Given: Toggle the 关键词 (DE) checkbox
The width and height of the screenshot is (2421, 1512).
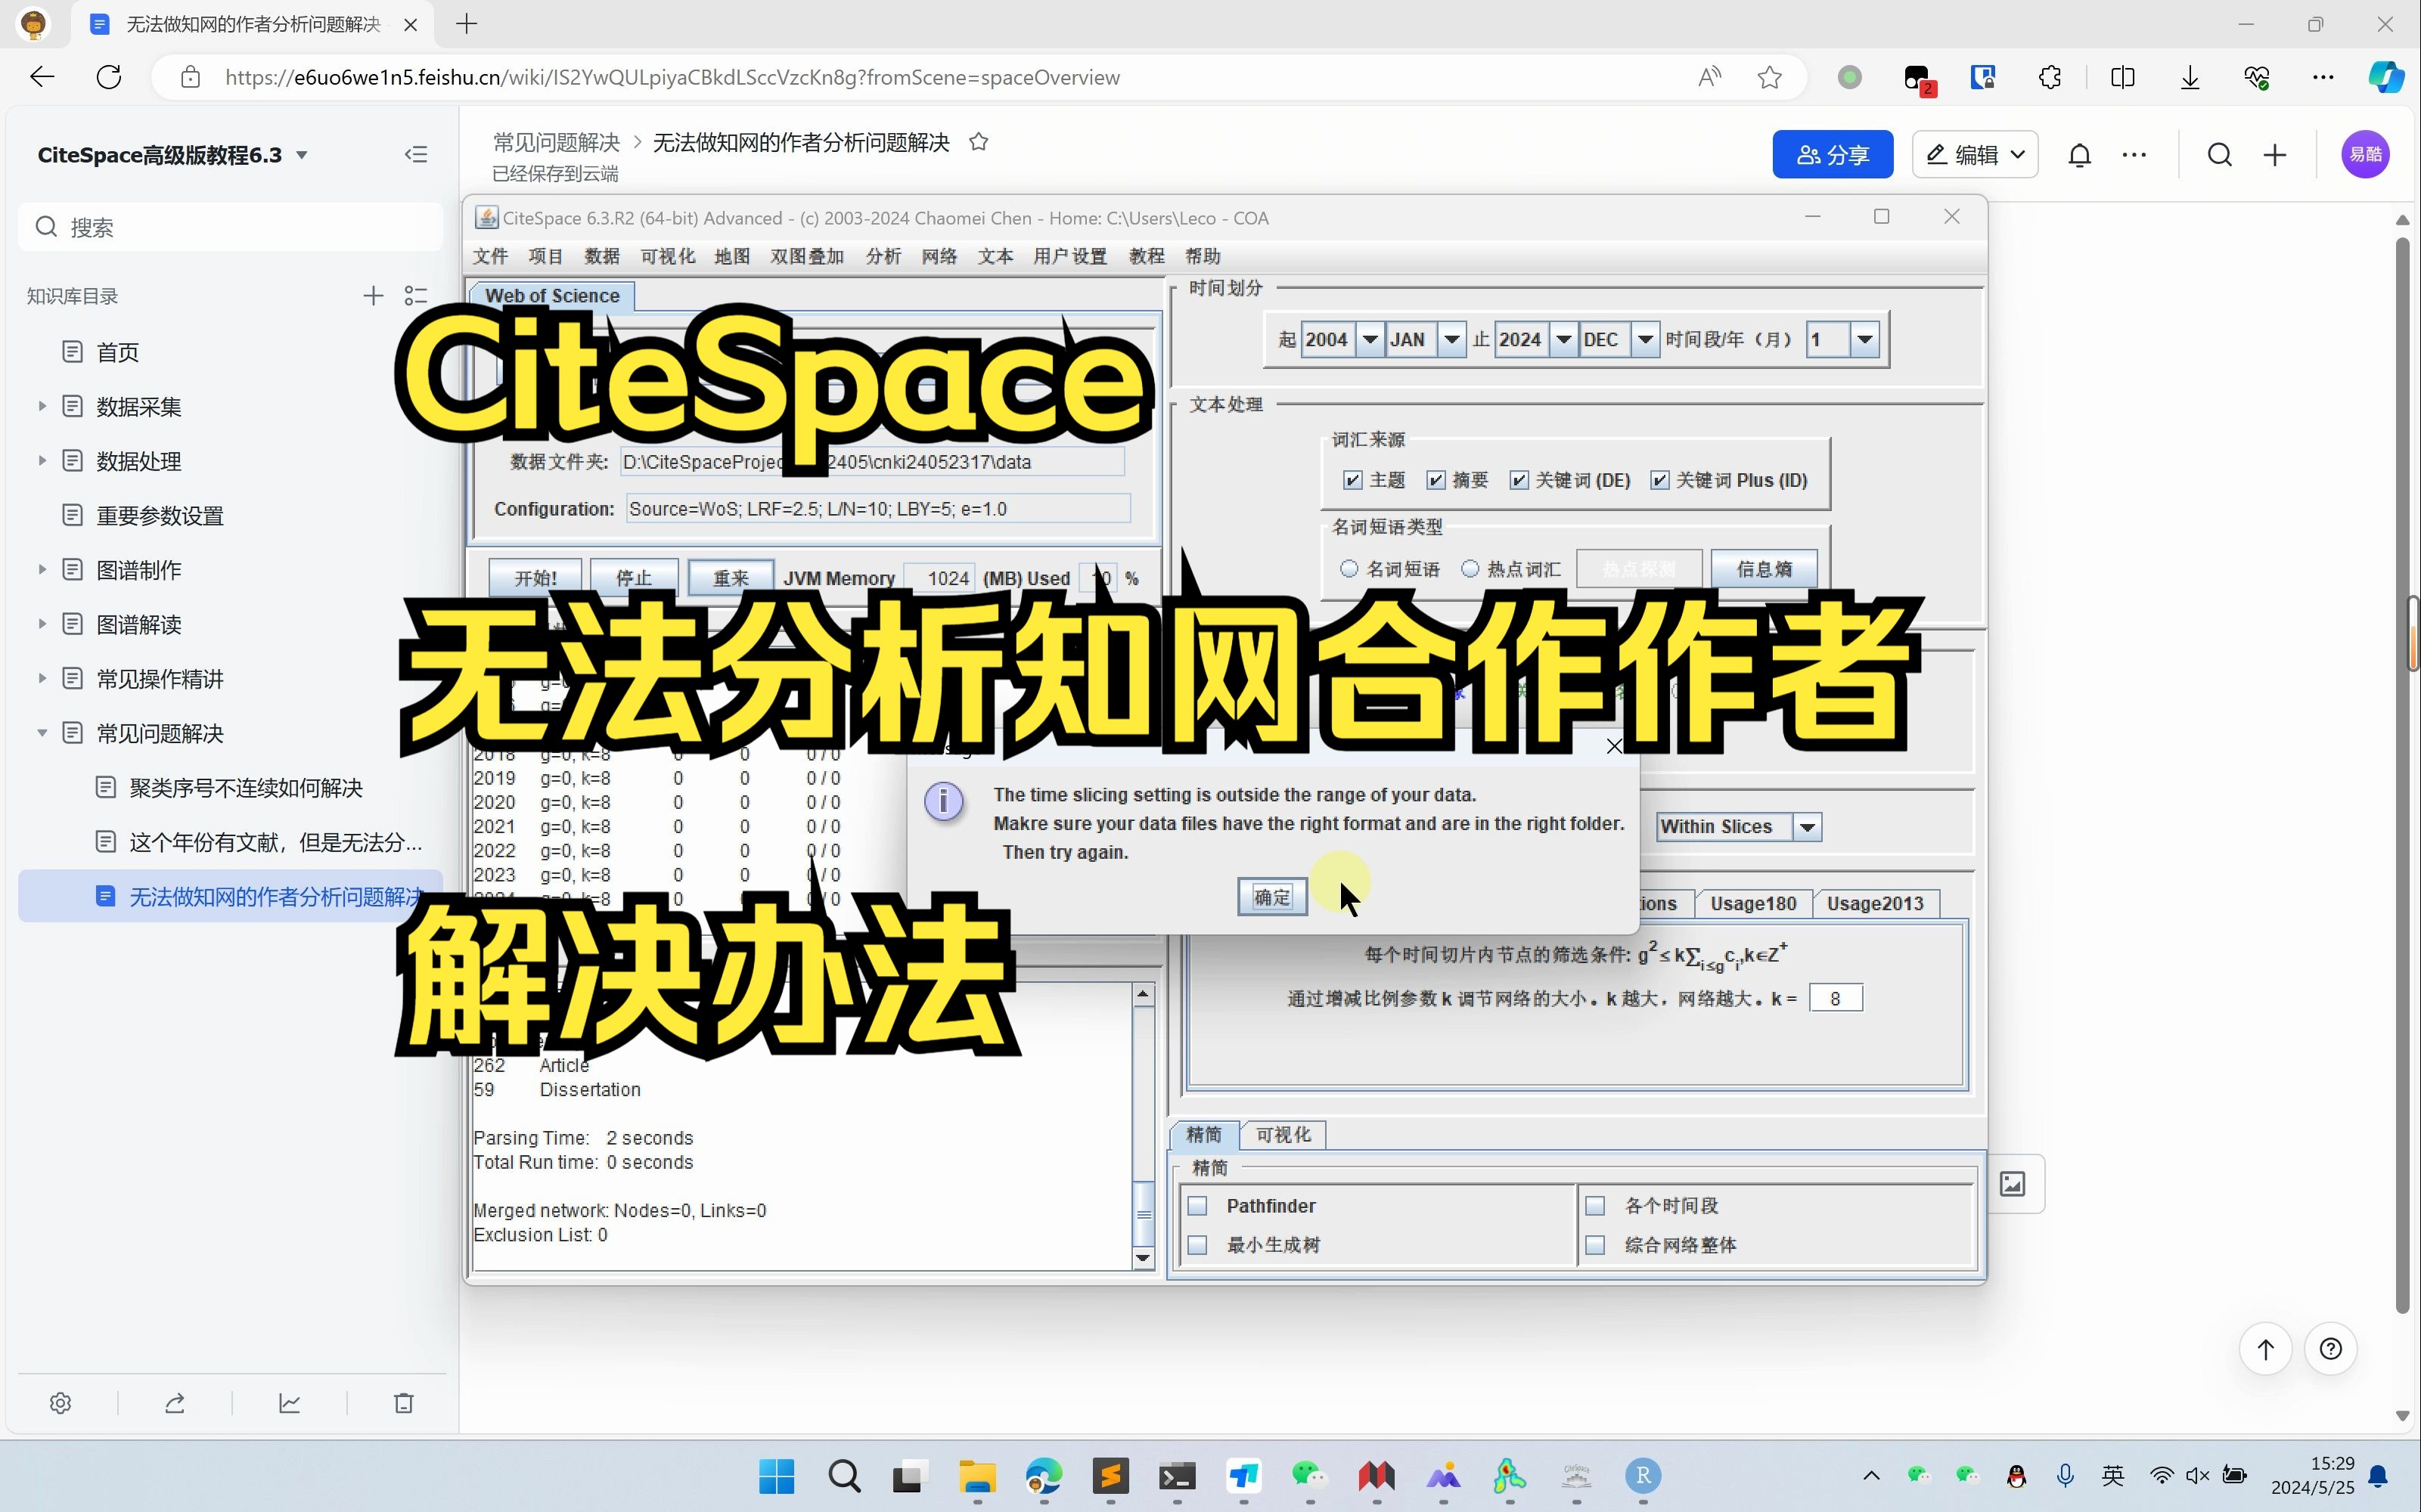Looking at the screenshot, I should click(x=1519, y=480).
